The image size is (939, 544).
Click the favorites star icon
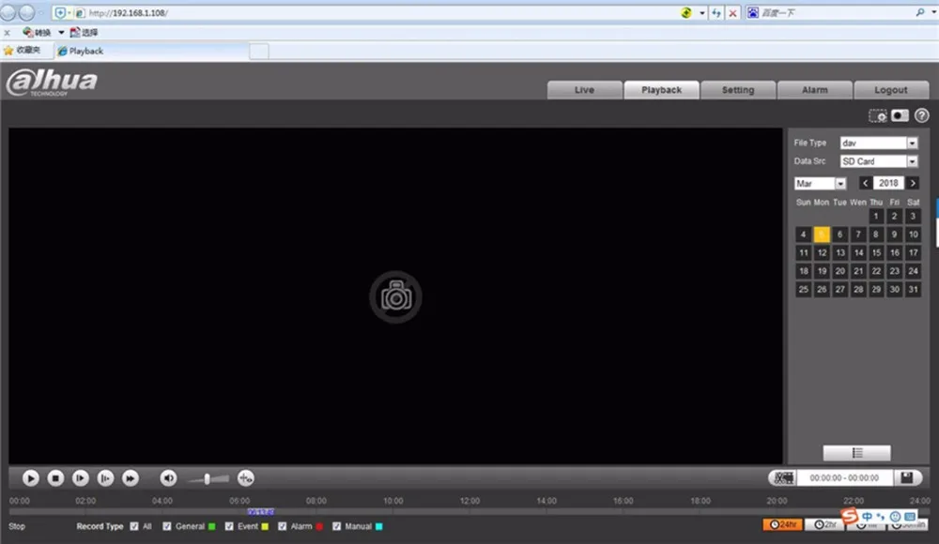(8, 51)
